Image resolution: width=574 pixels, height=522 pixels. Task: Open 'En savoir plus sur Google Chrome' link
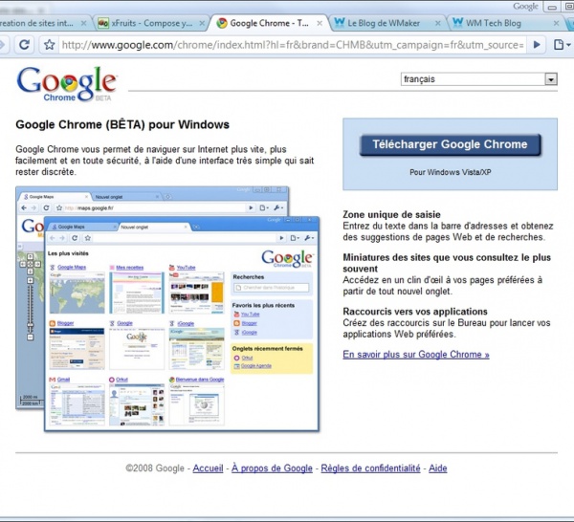point(415,354)
